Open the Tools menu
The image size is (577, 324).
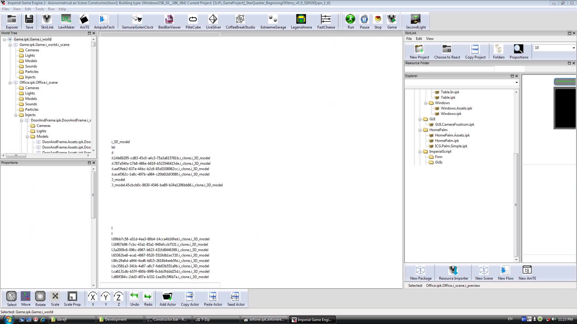point(39,9)
